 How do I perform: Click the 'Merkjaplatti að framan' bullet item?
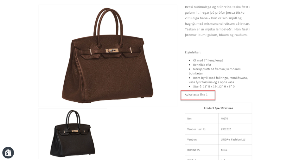[215, 71]
